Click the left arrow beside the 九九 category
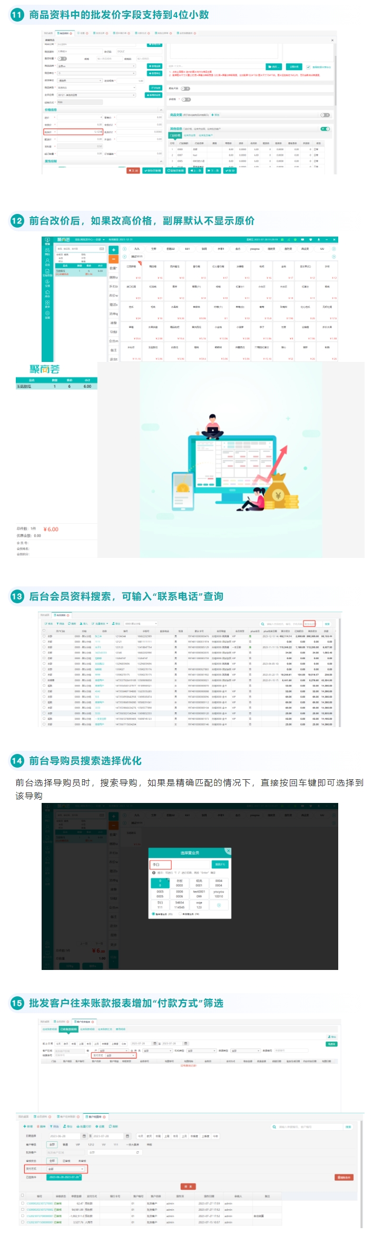 (x=124, y=249)
